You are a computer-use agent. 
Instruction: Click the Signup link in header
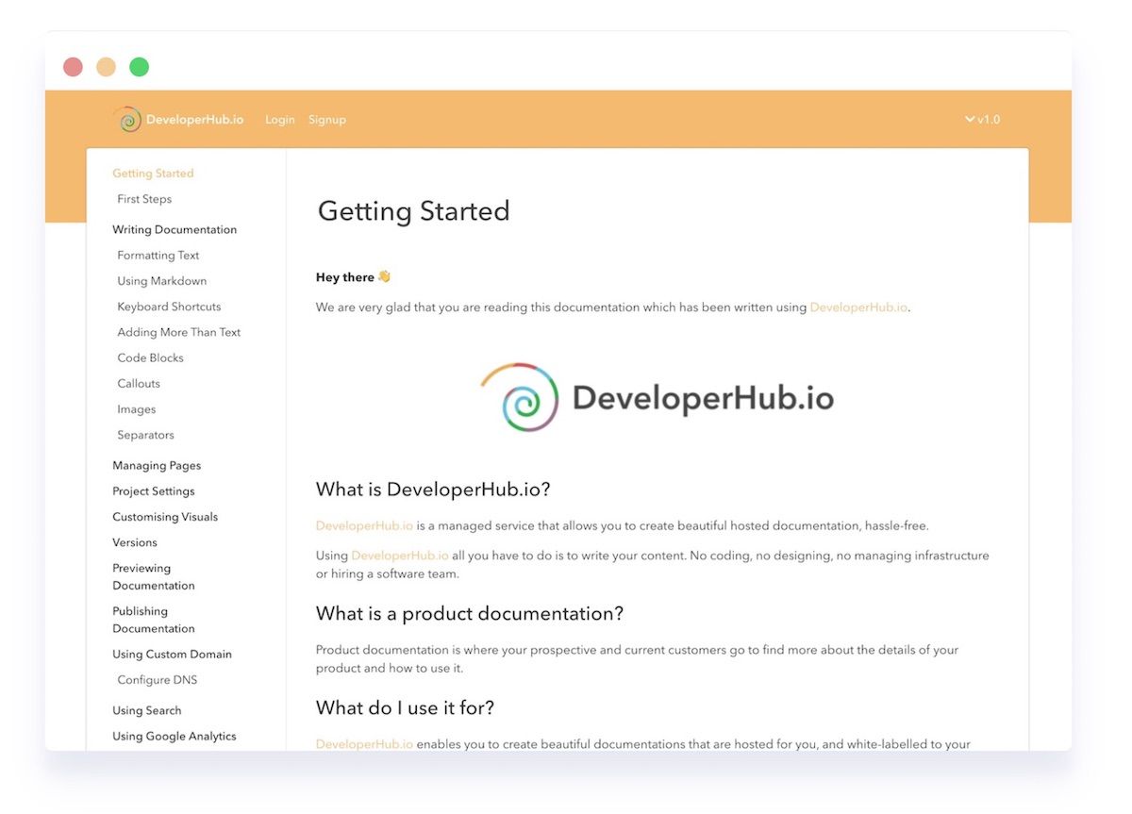(327, 120)
